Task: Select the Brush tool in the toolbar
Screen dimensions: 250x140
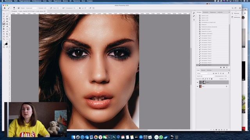Action: tap(4, 24)
